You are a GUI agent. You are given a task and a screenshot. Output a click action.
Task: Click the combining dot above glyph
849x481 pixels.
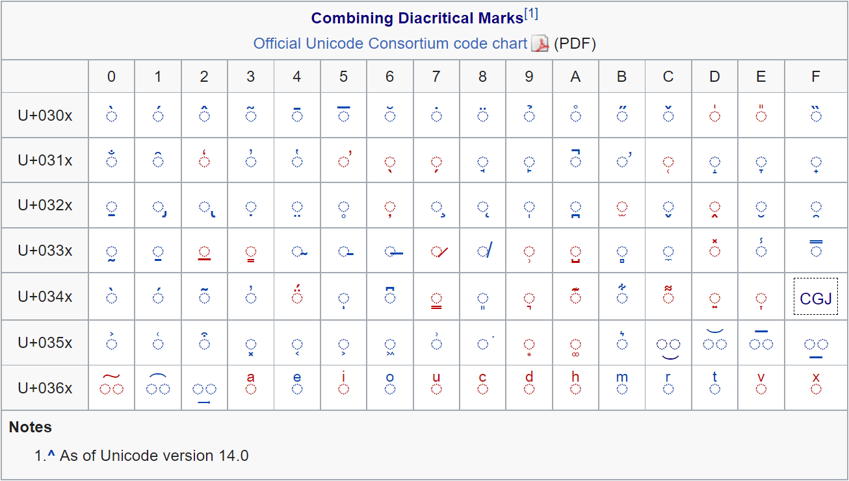(x=436, y=114)
